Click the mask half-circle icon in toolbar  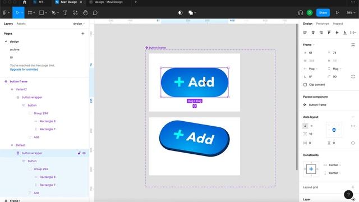pos(181,12)
